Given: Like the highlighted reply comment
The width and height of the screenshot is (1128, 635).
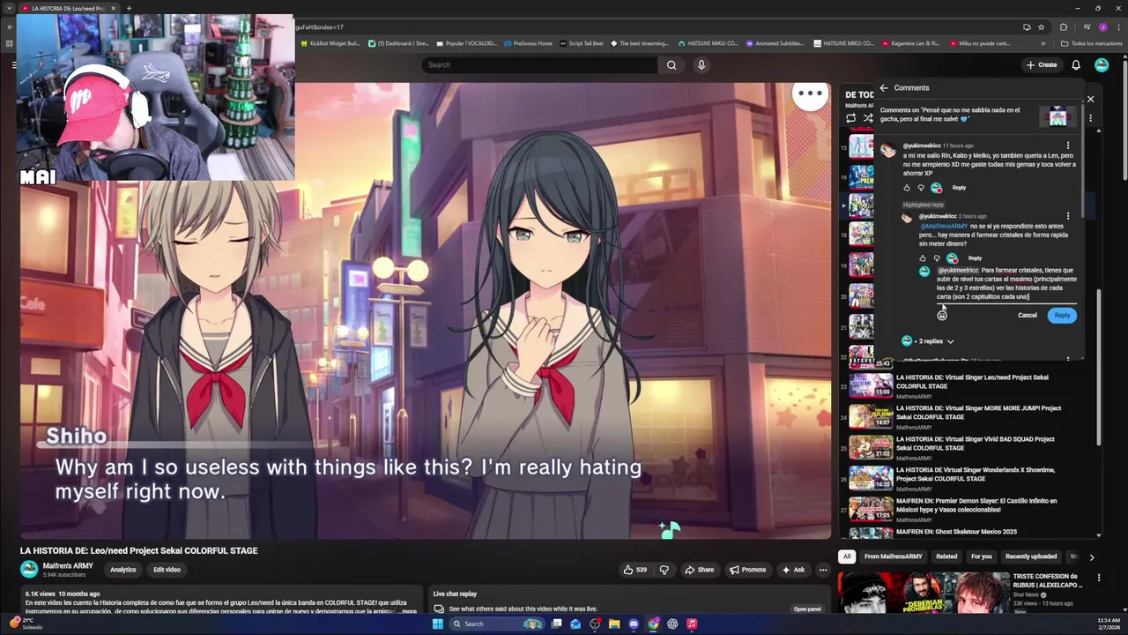Looking at the screenshot, I should [x=923, y=258].
